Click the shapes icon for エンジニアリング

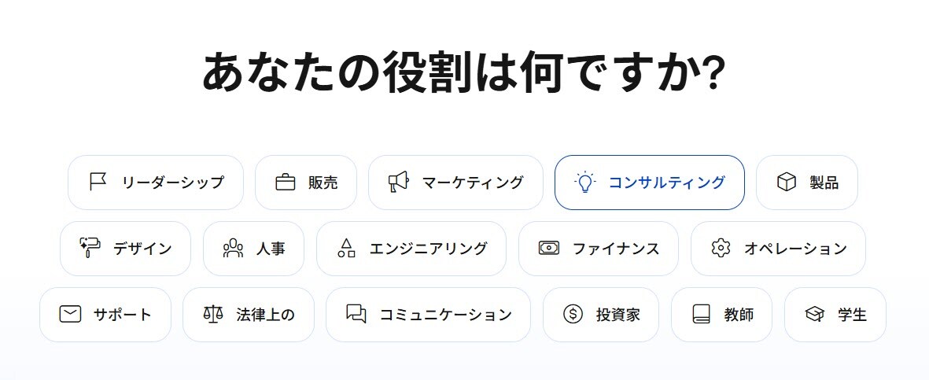346,249
